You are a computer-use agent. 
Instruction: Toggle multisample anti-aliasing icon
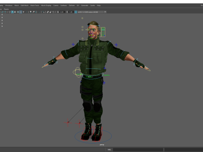click(36, 12)
